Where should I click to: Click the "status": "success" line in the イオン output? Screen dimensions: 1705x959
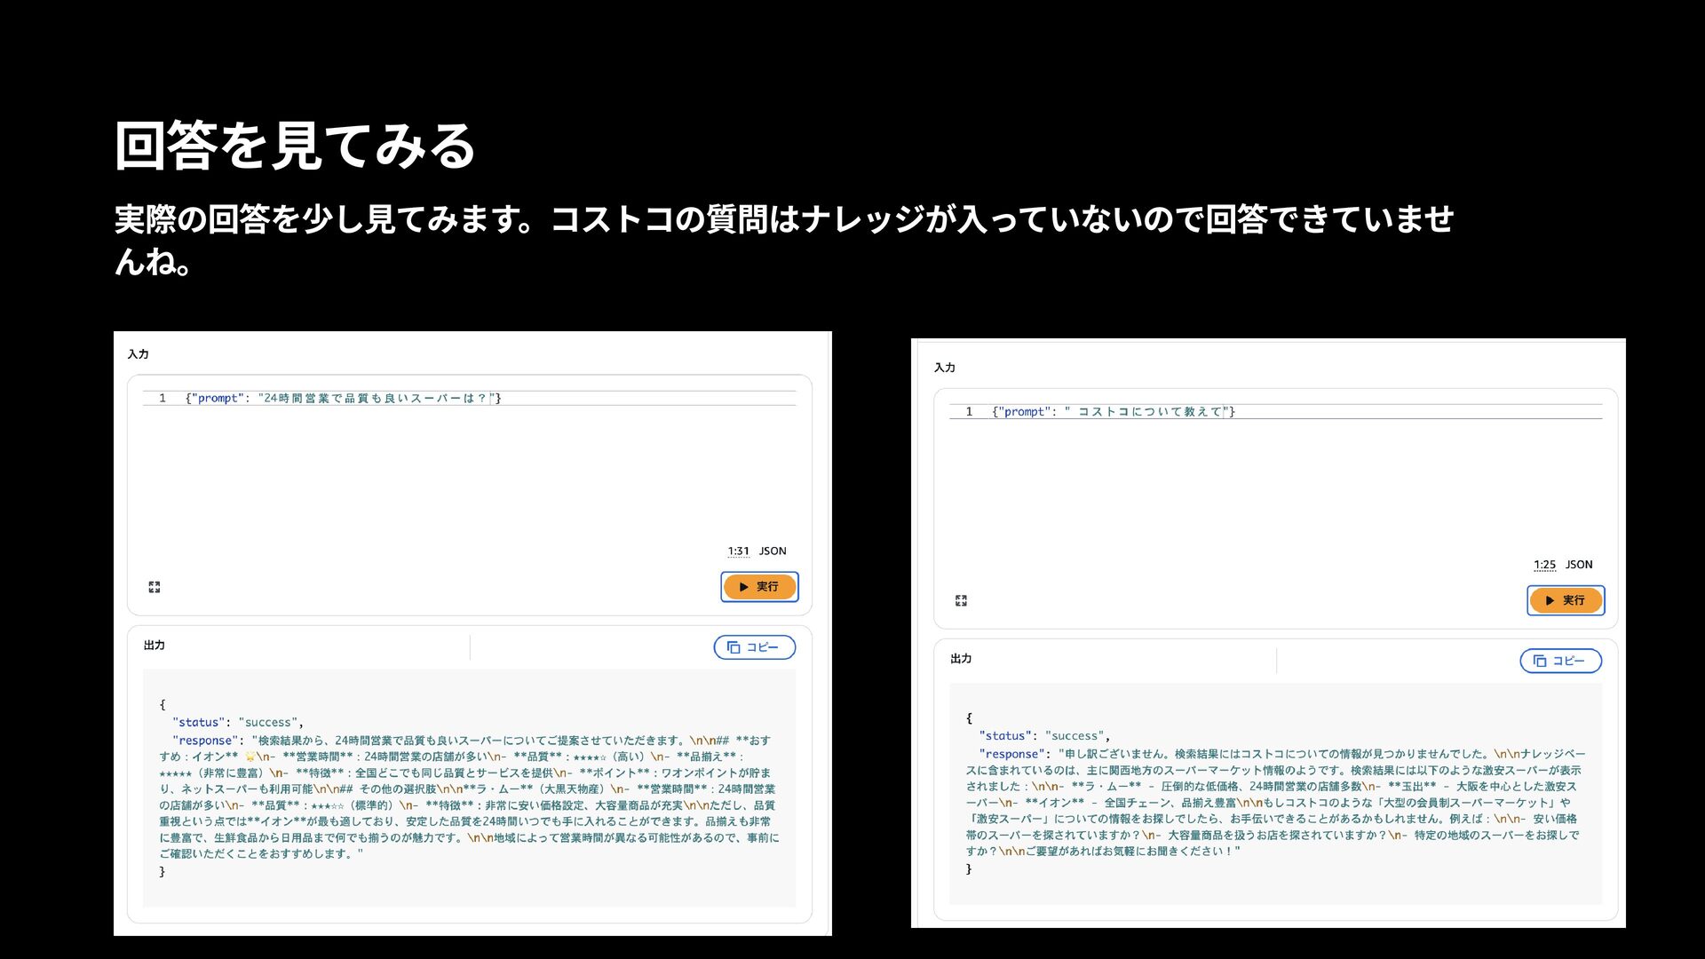point(238,723)
